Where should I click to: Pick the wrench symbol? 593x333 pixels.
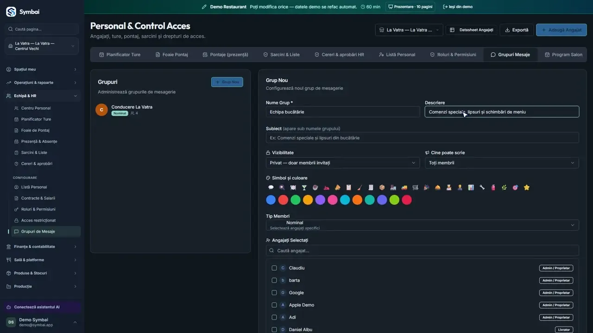tap(482, 187)
